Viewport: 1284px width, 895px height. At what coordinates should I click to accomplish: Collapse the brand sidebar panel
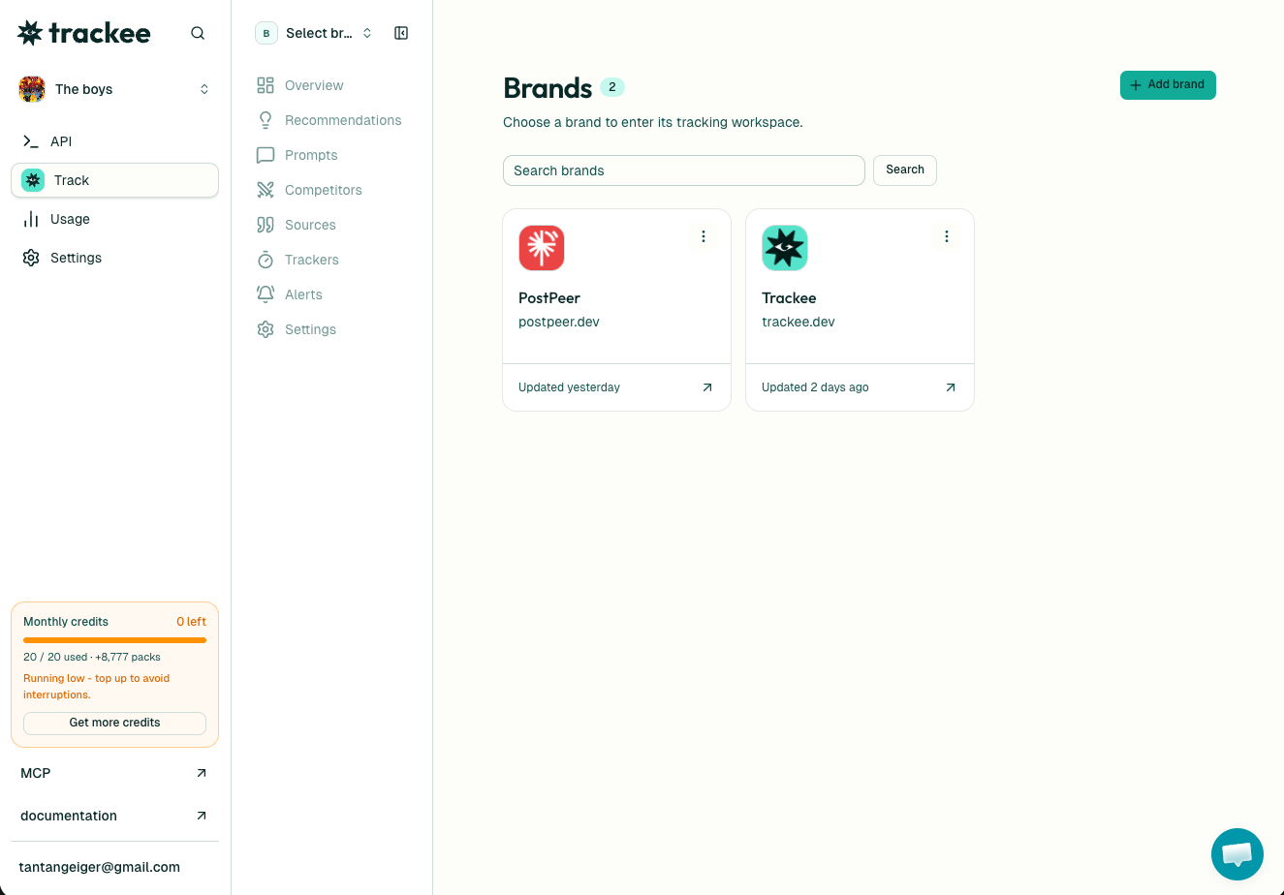tap(401, 33)
